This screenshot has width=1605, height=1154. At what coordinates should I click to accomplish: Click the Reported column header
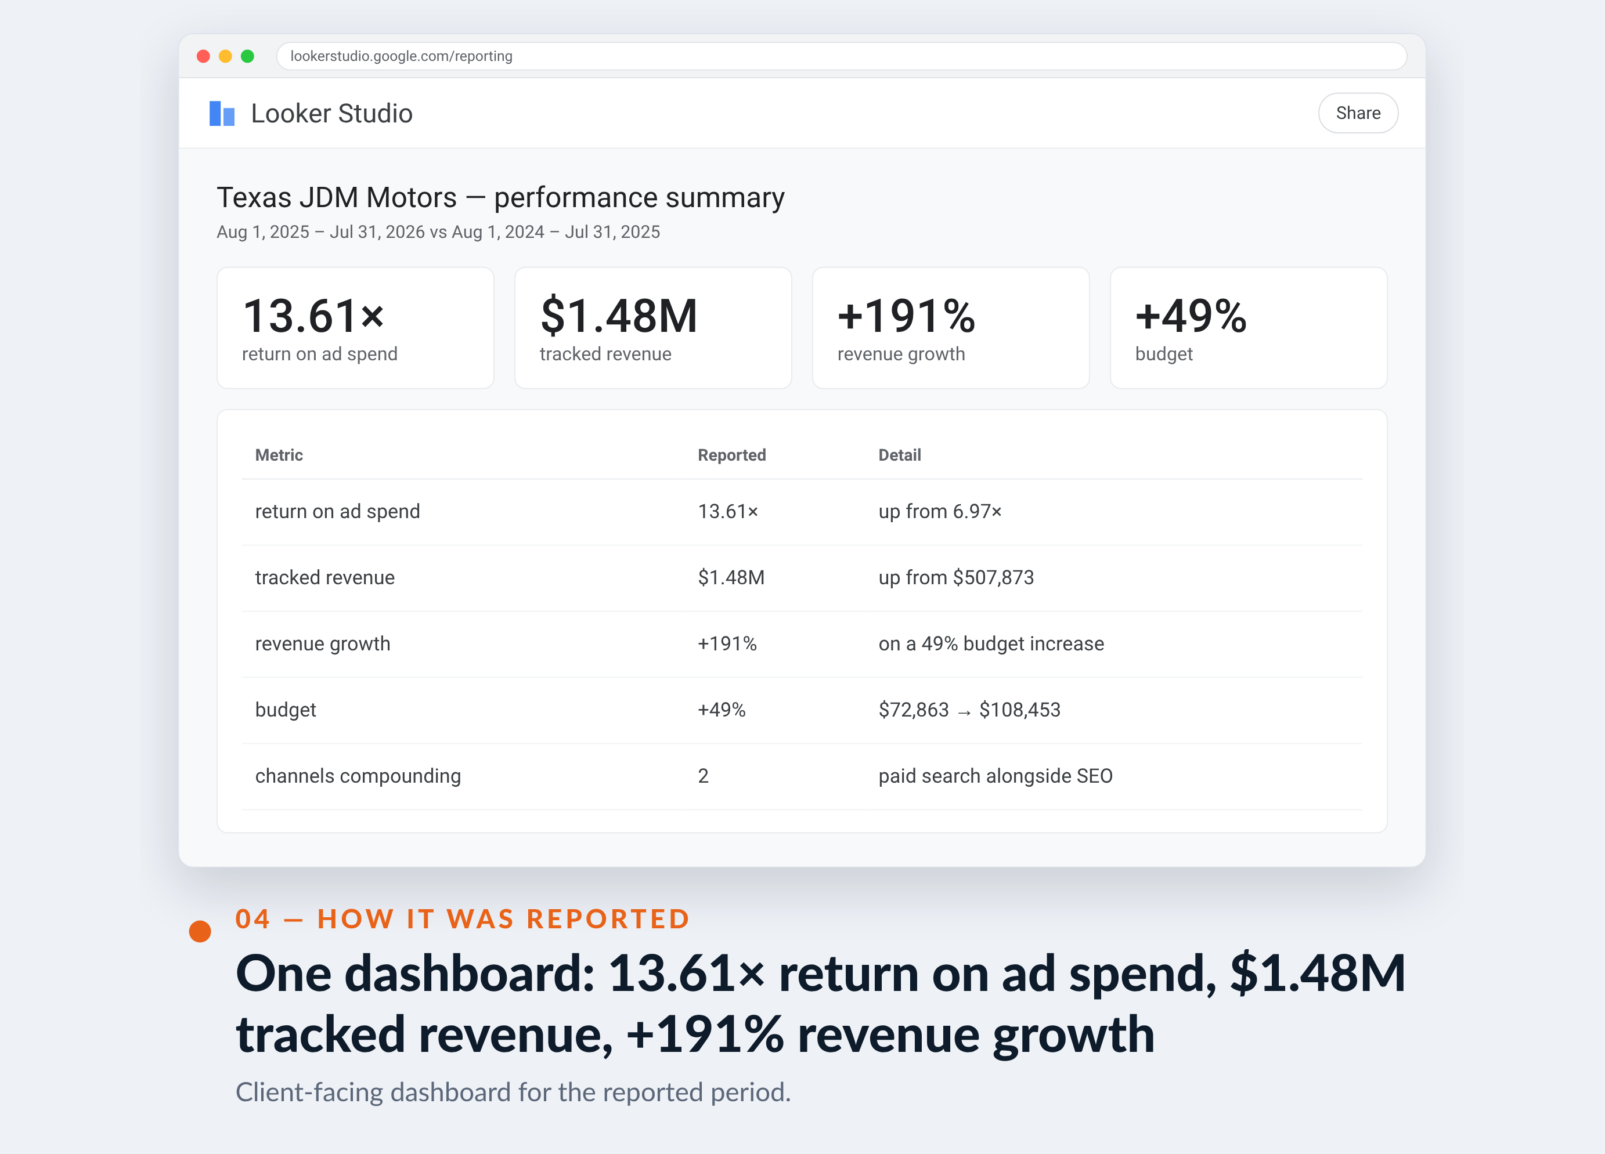click(x=732, y=455)
